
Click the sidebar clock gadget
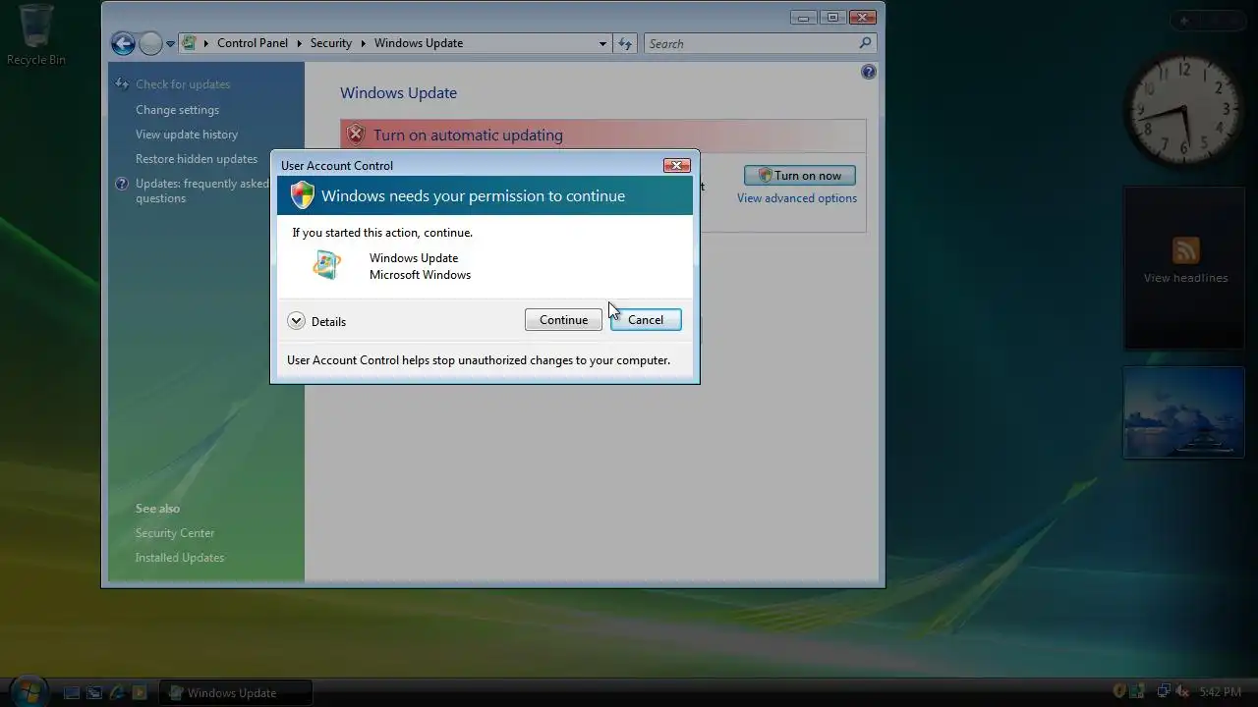pyautogui.click(x=1183, y=108)
